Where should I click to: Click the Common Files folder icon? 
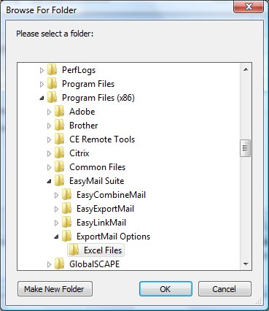(59, 167)
